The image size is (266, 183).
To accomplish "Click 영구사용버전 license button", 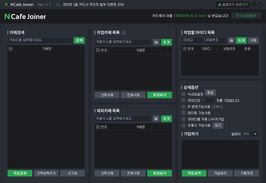I will (x=246, y=16).
